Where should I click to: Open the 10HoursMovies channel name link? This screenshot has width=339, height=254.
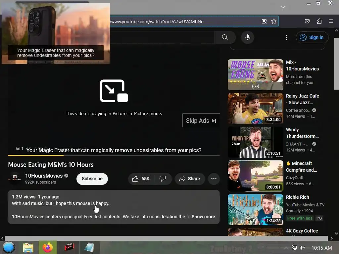point(44,176)
